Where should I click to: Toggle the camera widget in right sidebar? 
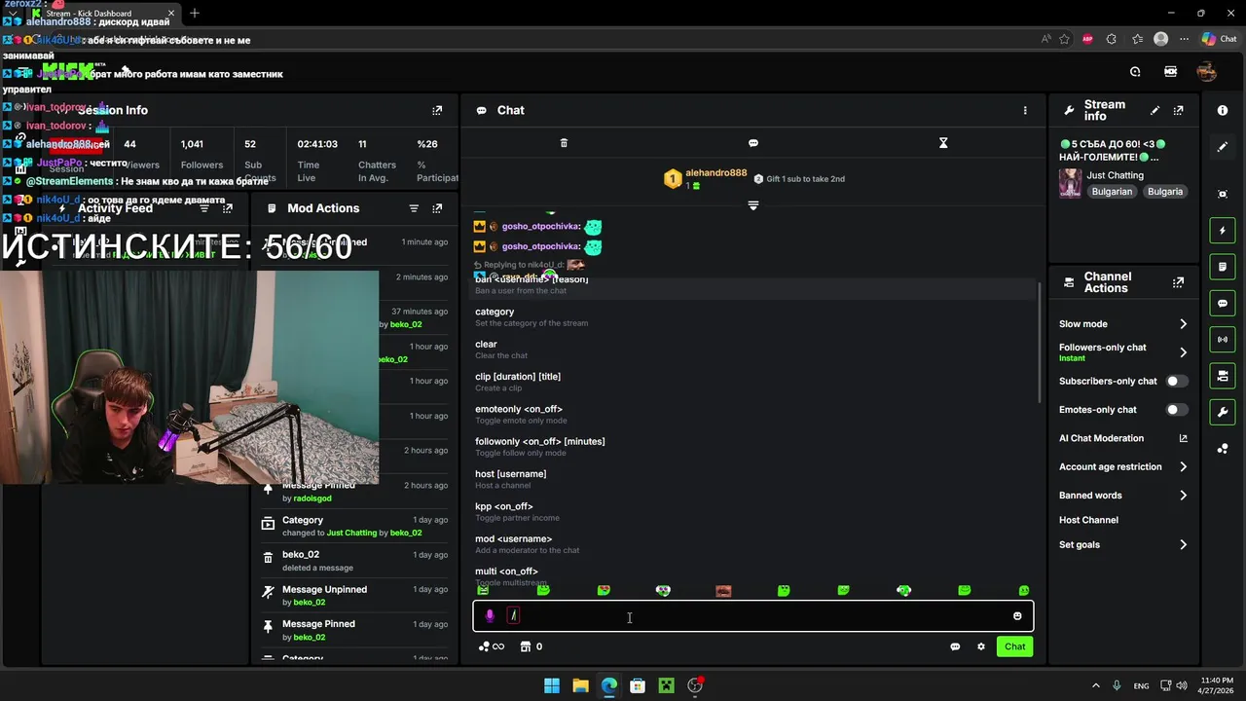[1223, 376]
